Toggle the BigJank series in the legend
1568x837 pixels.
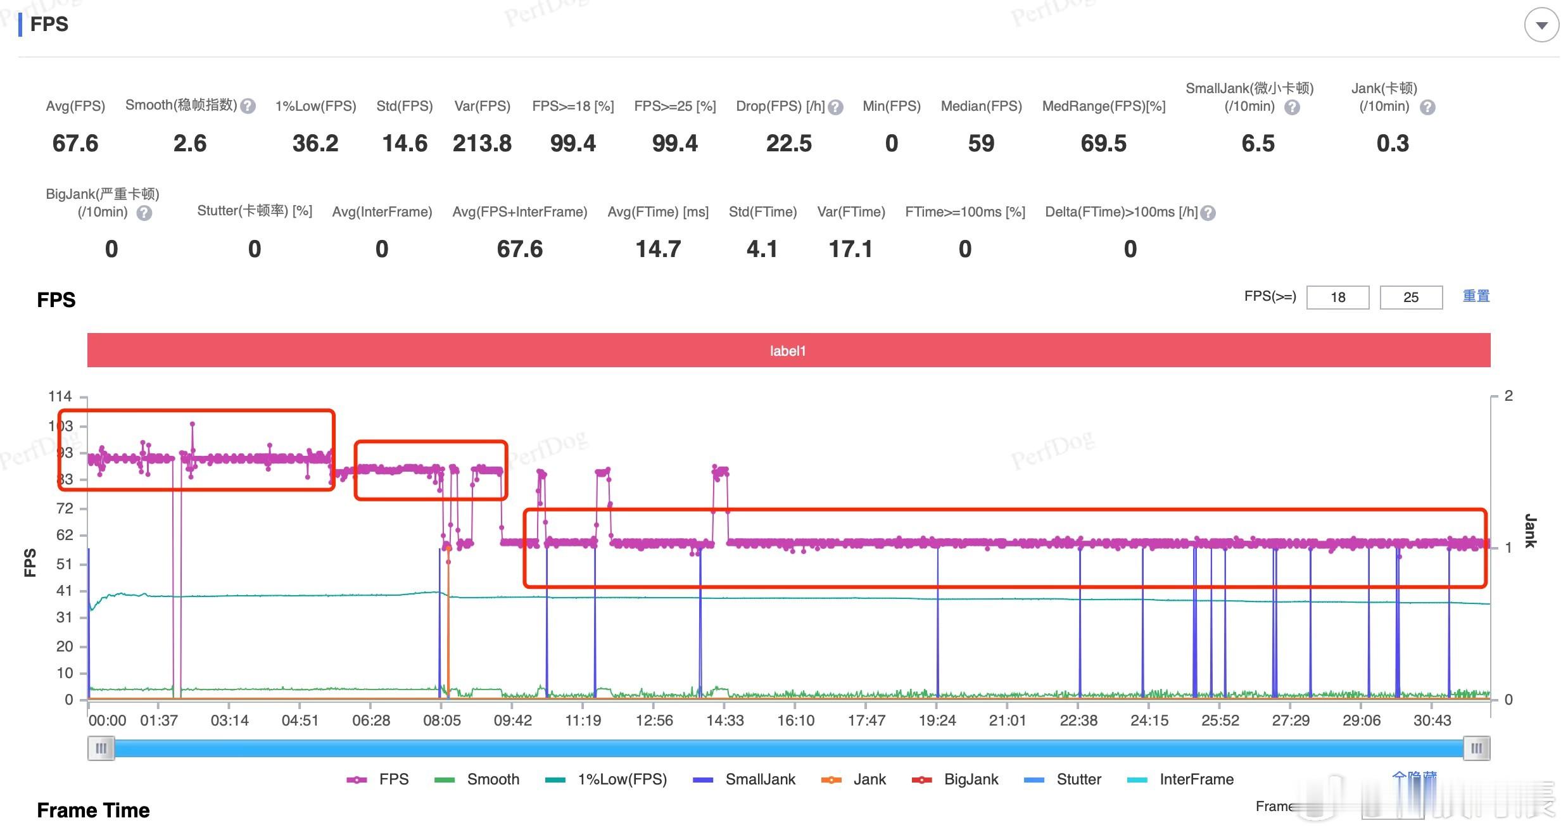click(x=955, y=779)
